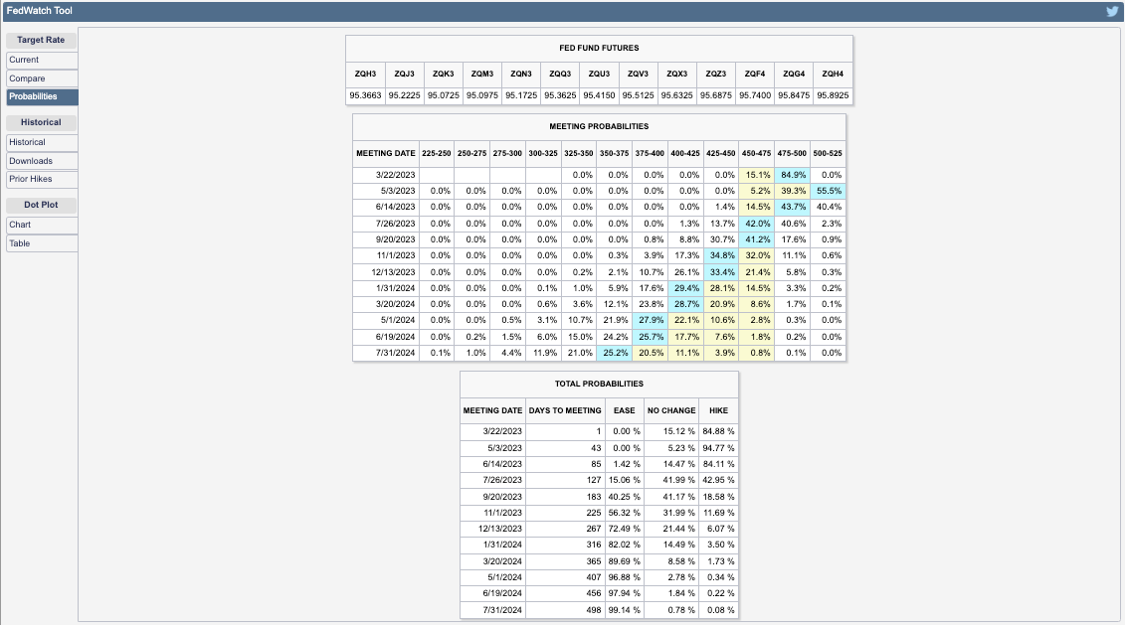
Task: Click the ZQJ3 futures column header
Action: pyautogui.click(x=404, y=74)
